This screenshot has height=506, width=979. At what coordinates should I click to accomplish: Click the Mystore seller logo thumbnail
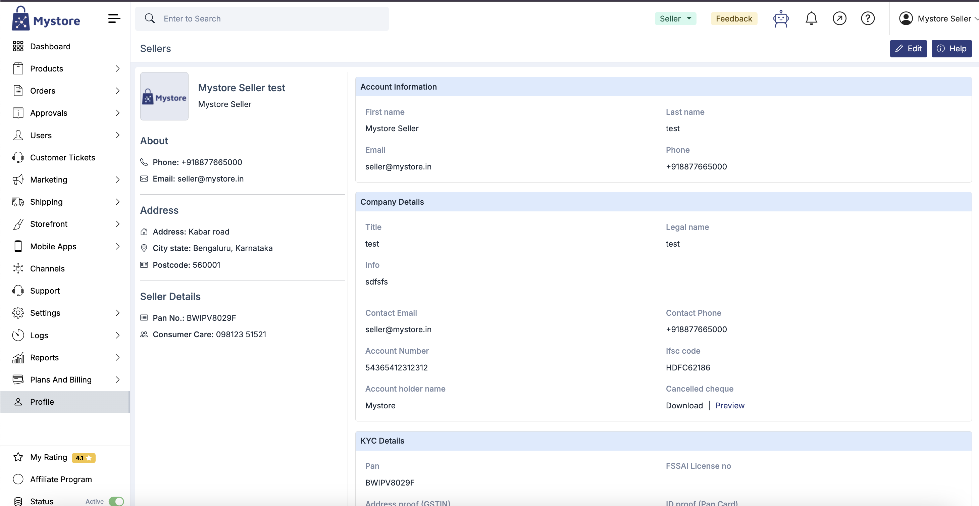click(x=164, y=97)
